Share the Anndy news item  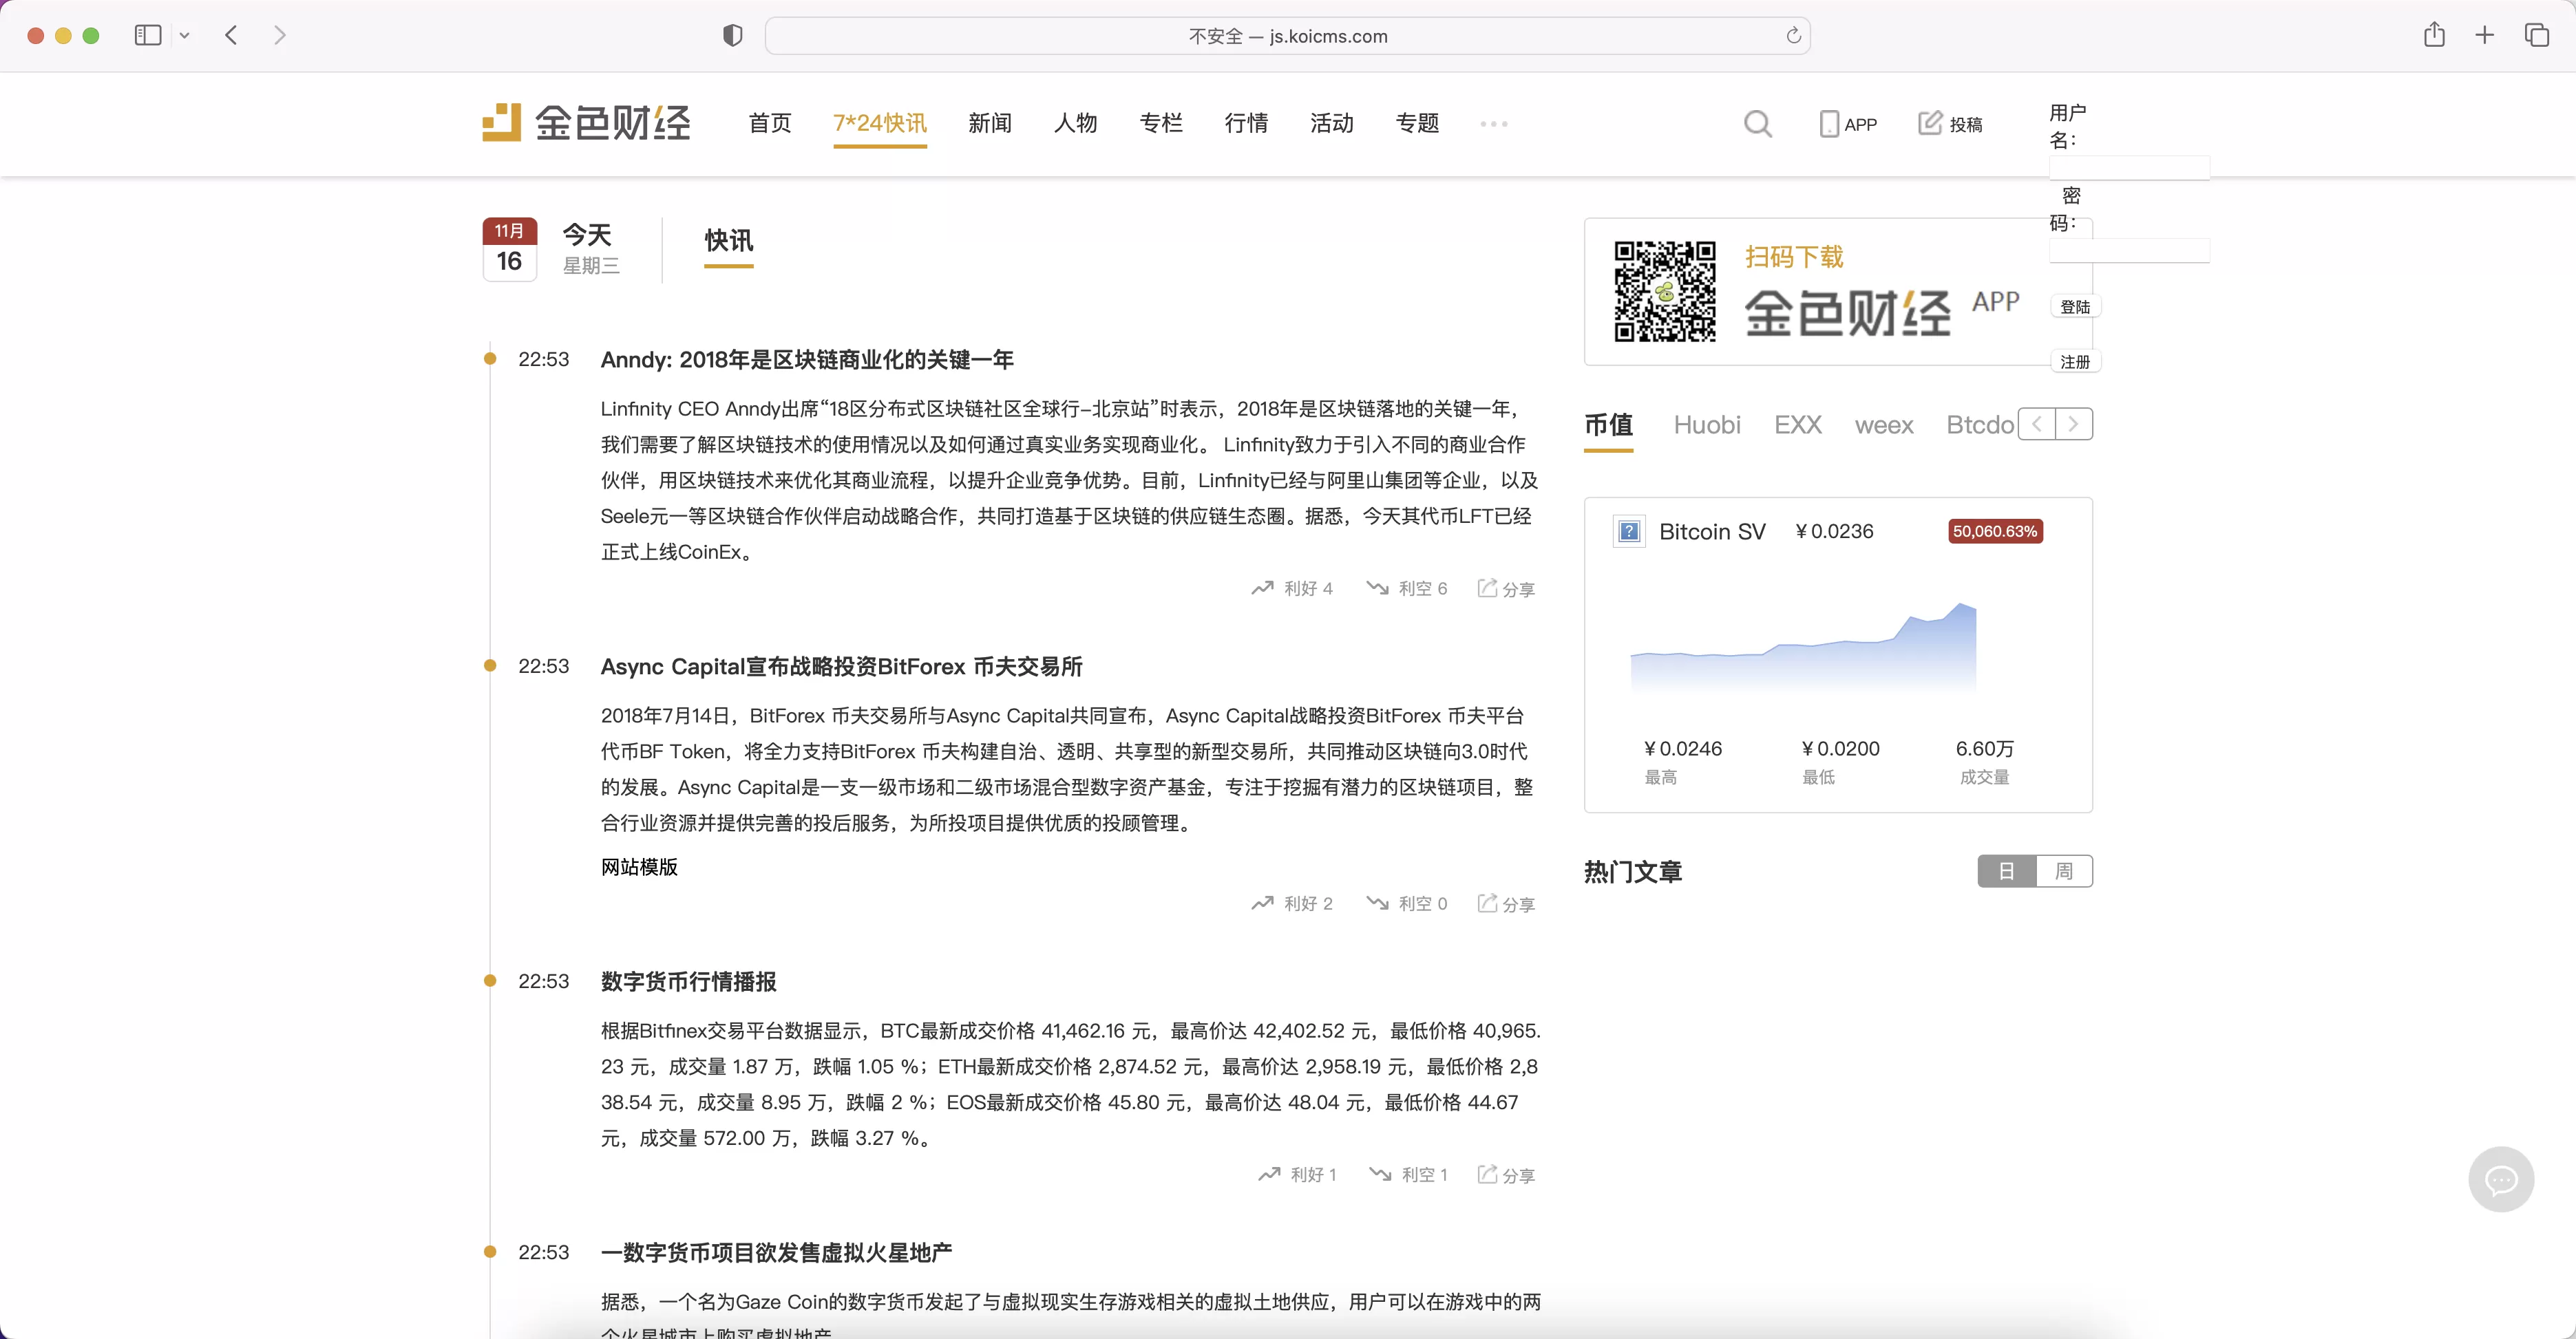(1507, 588)
